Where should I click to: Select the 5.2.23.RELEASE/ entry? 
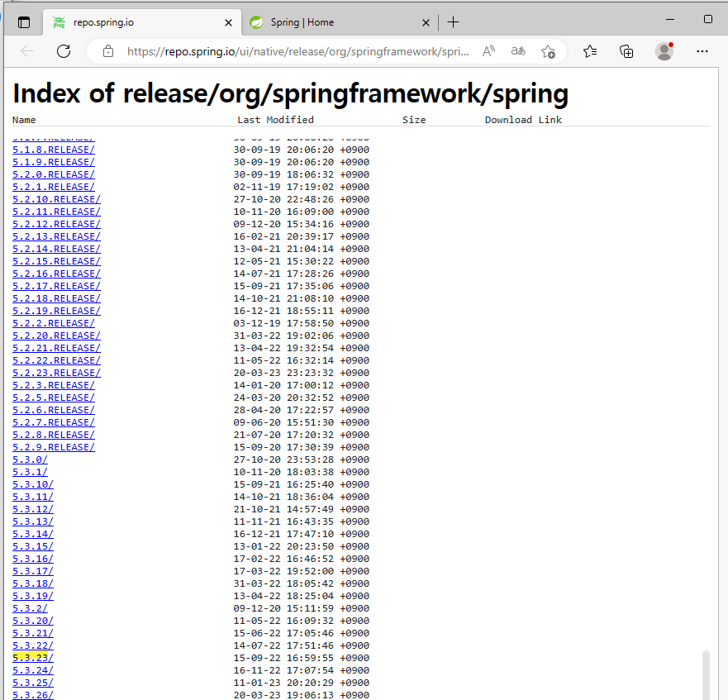(x=56, y=373)
